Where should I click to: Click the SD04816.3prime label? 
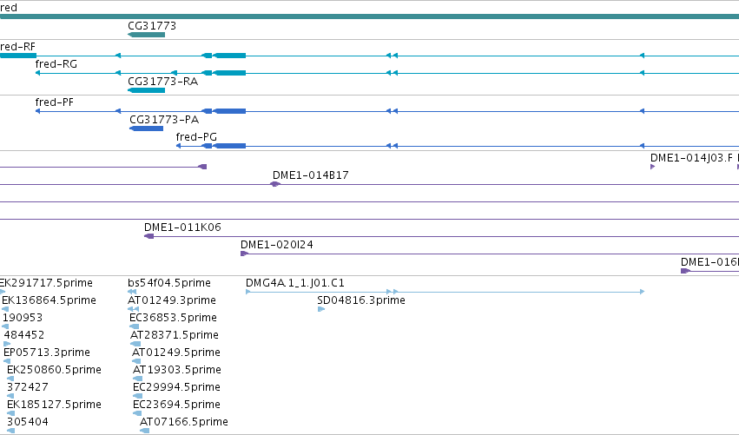[361, 300]
